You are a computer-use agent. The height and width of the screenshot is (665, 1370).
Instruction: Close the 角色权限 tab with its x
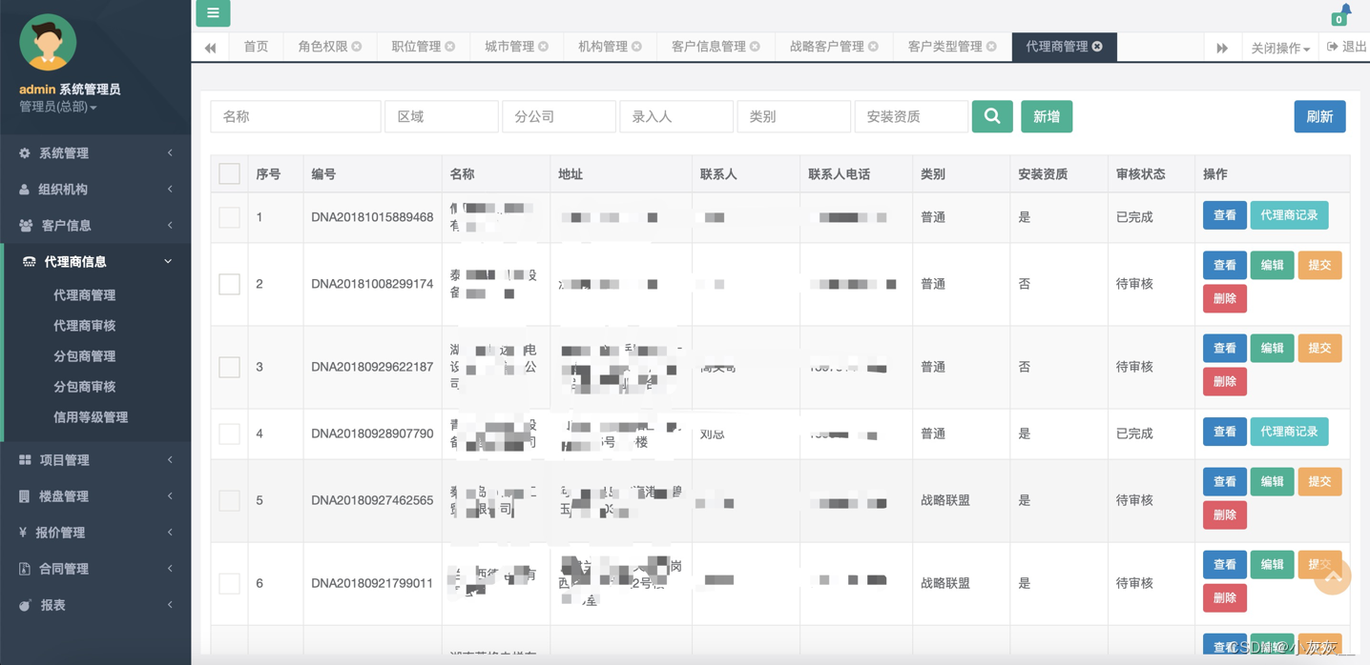click(357, 46)
